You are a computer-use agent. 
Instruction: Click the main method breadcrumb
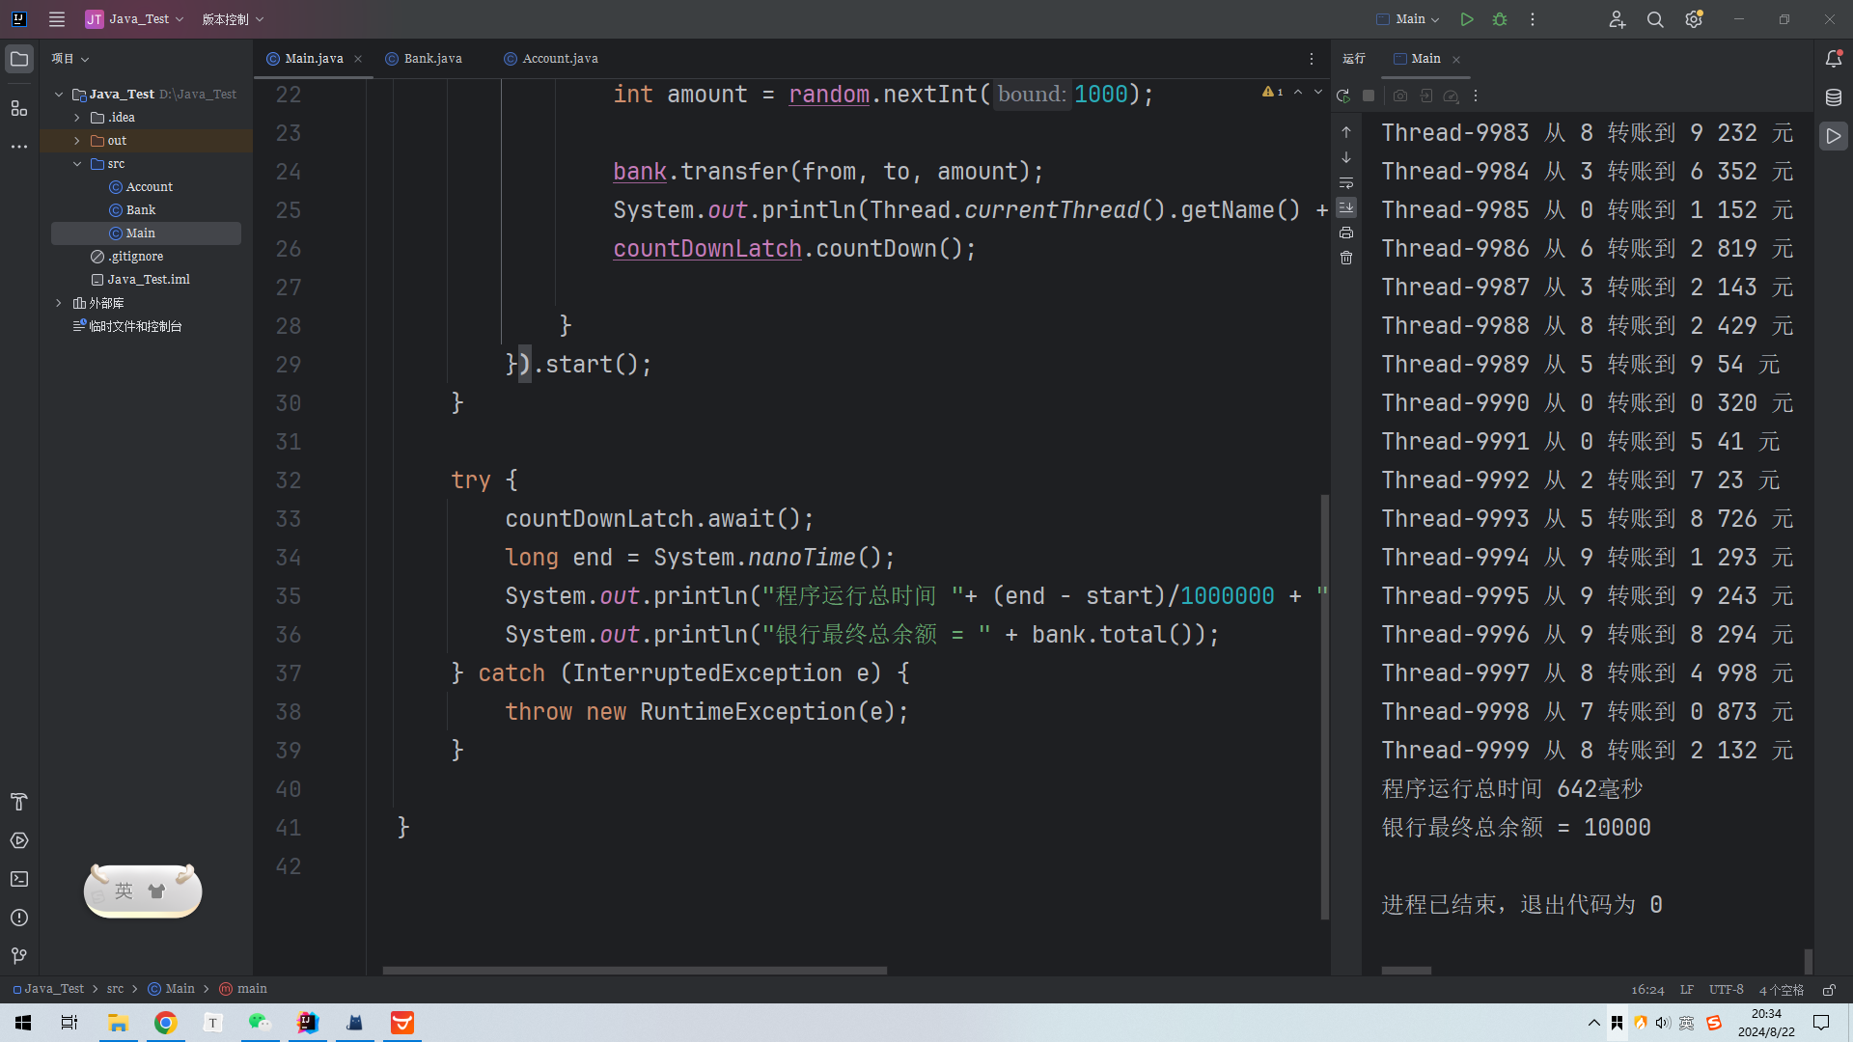243,989
